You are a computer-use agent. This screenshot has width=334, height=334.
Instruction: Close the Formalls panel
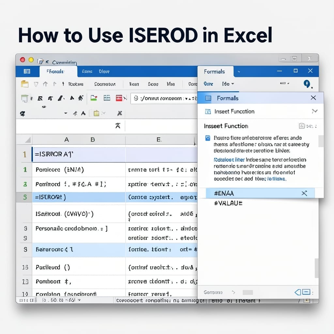tap(313, 98)
